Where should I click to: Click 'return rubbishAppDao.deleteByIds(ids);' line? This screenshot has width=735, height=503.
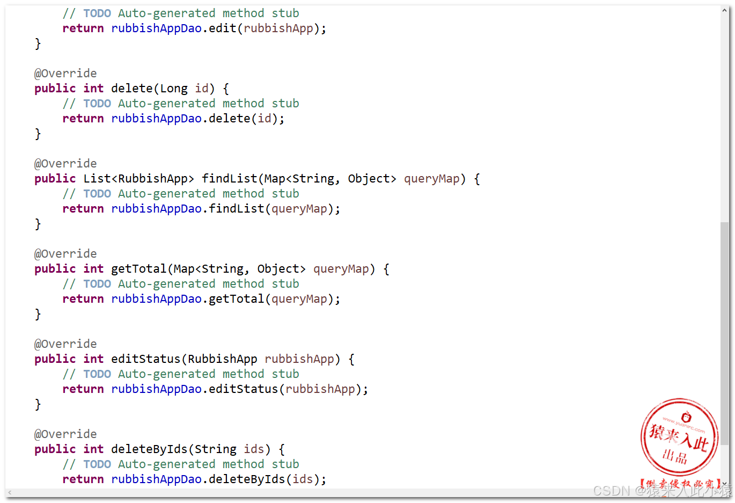[x=194, y=479]
